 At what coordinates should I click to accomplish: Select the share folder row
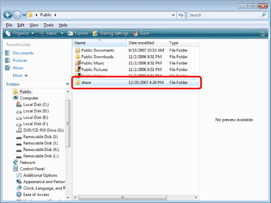[x=137, y=82]
